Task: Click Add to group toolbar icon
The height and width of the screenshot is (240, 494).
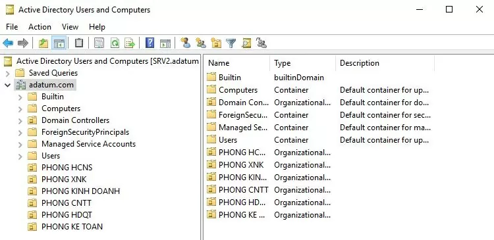Action: tap(261, 43)
